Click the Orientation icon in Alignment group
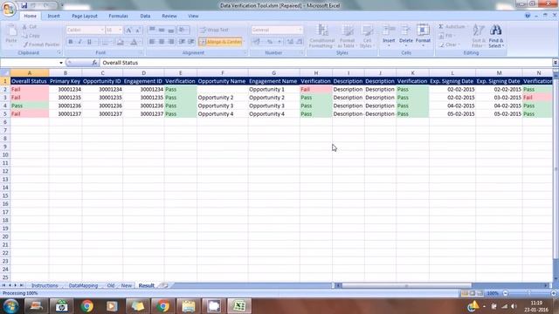This screenshot has height=314, width=559. [x=183, y=30]
